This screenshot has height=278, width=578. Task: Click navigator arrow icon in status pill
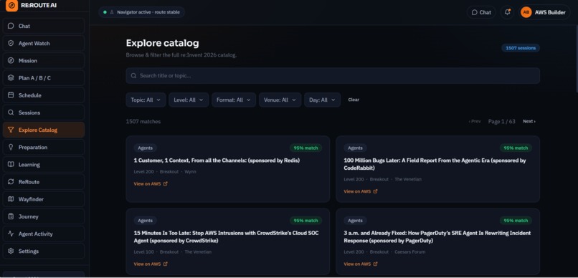coord(112,12)
